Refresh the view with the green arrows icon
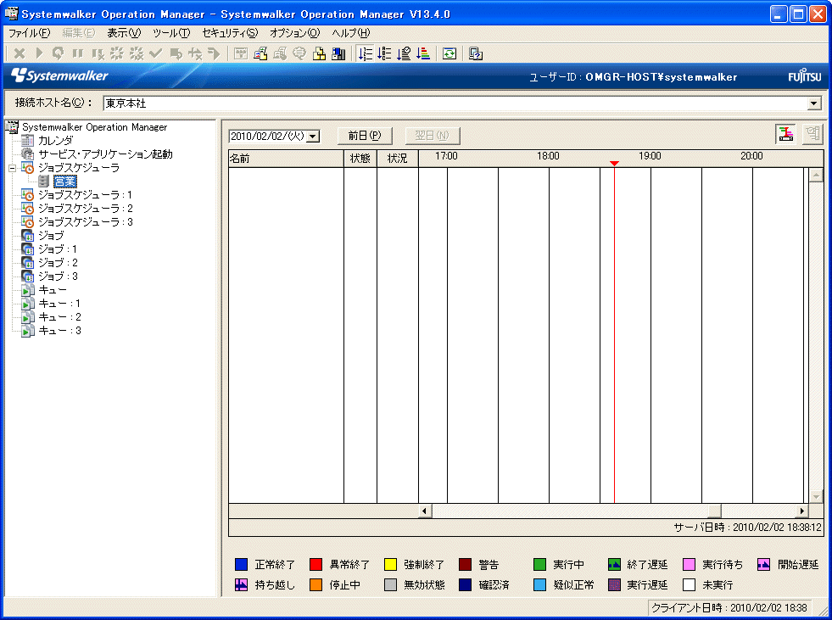The height and width of the screenshot is (620, 832). [450, 53]
